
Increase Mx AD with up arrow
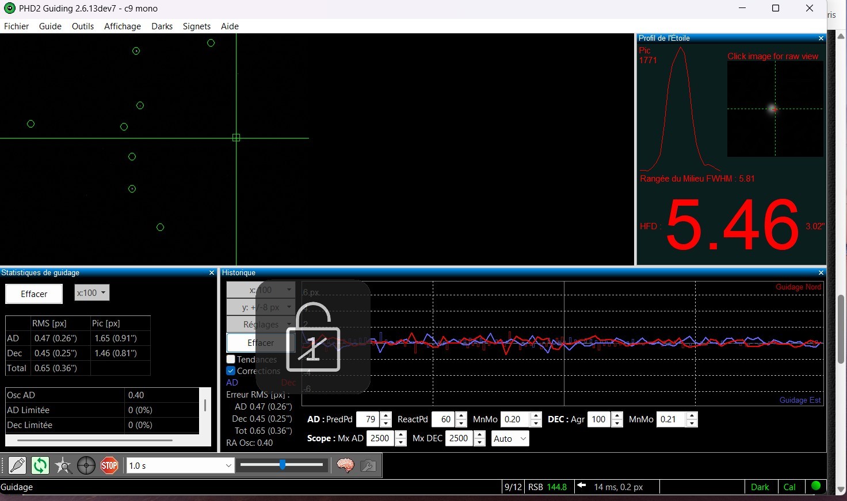pyautogui.click(x=401, y=434)
